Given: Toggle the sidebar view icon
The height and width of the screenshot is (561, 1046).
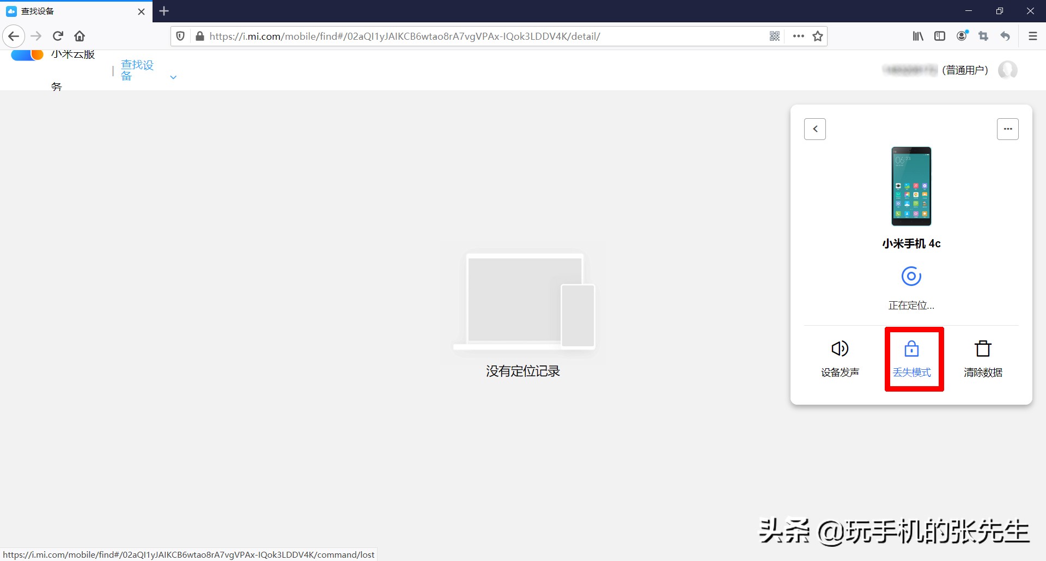Looking at the screenshot, I should coord(940,36).
